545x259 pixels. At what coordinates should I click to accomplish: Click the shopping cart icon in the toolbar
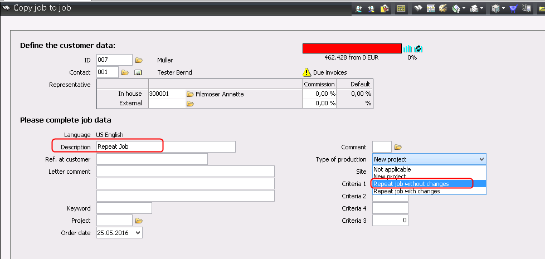coord(513,8)
